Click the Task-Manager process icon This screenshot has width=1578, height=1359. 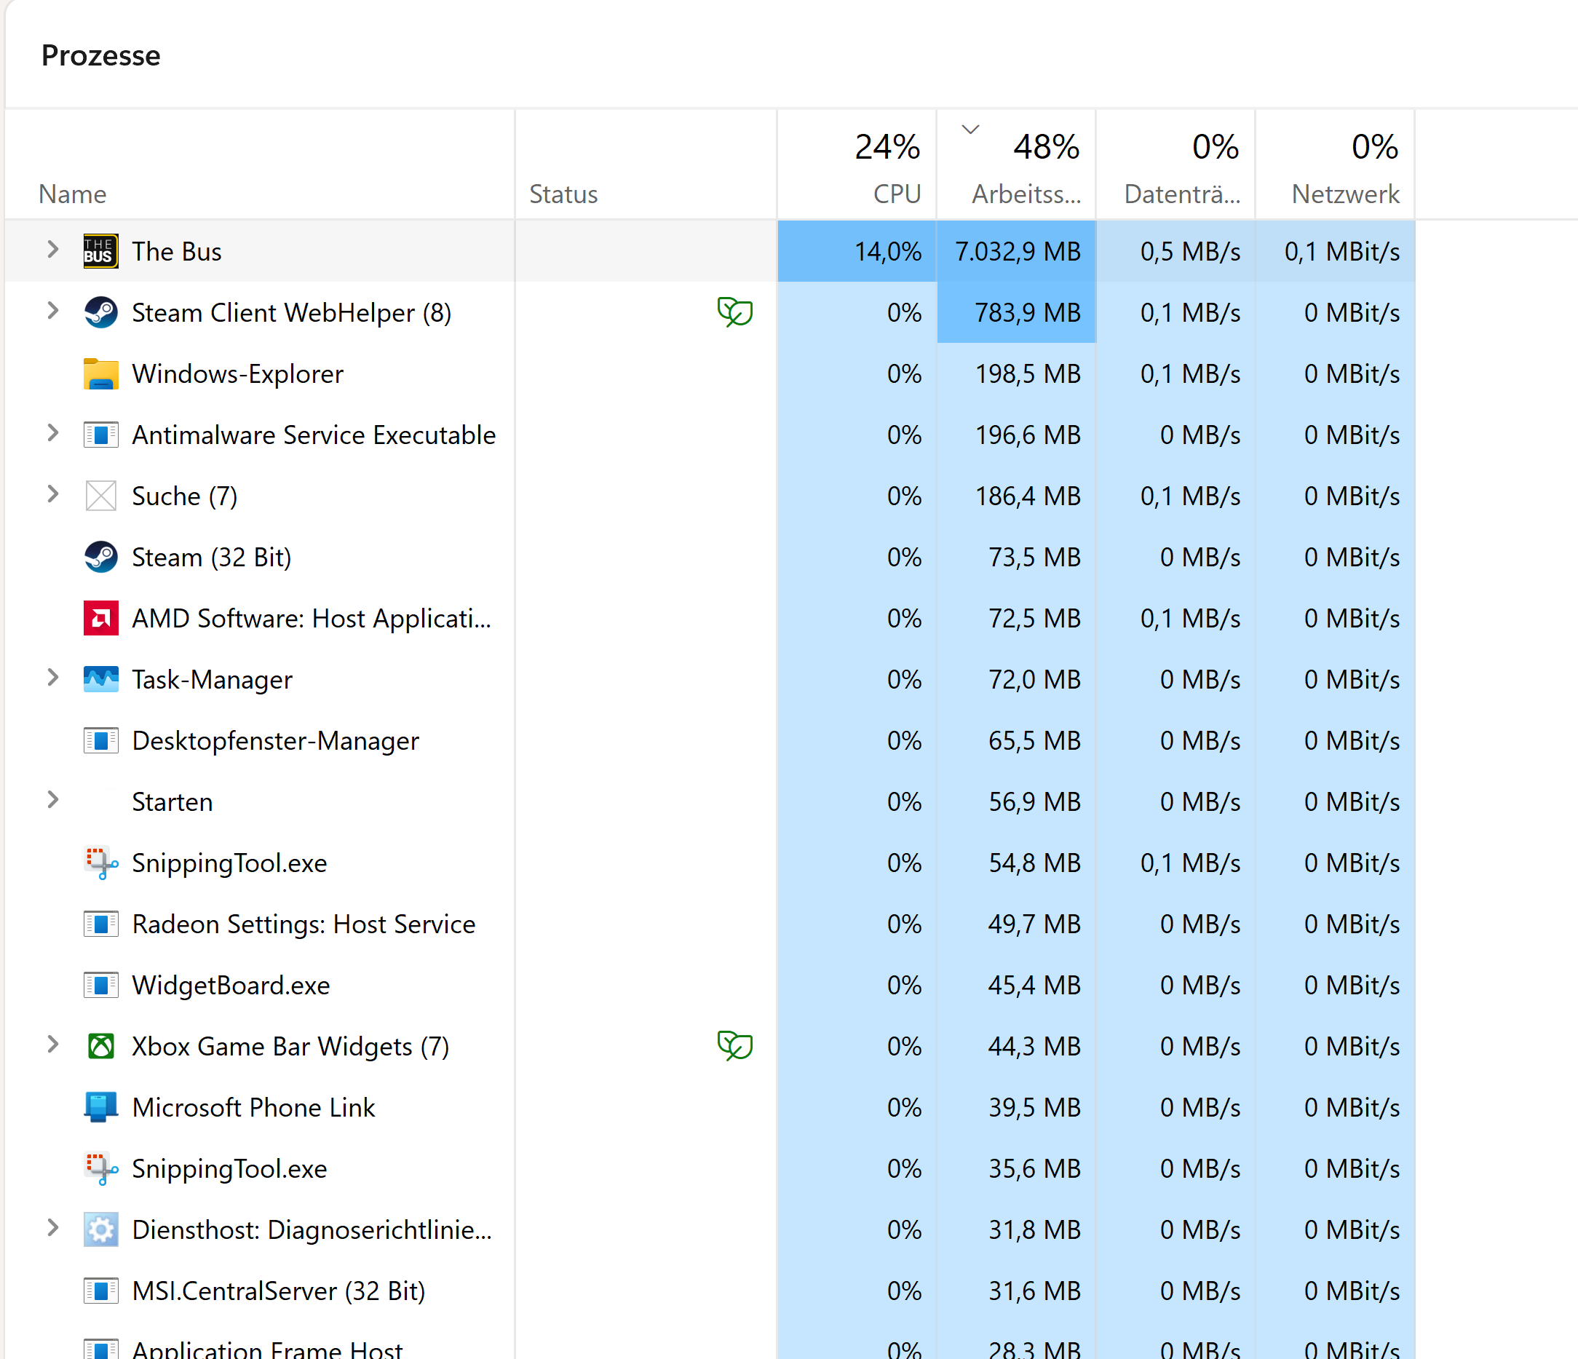(x=100, y=680)
